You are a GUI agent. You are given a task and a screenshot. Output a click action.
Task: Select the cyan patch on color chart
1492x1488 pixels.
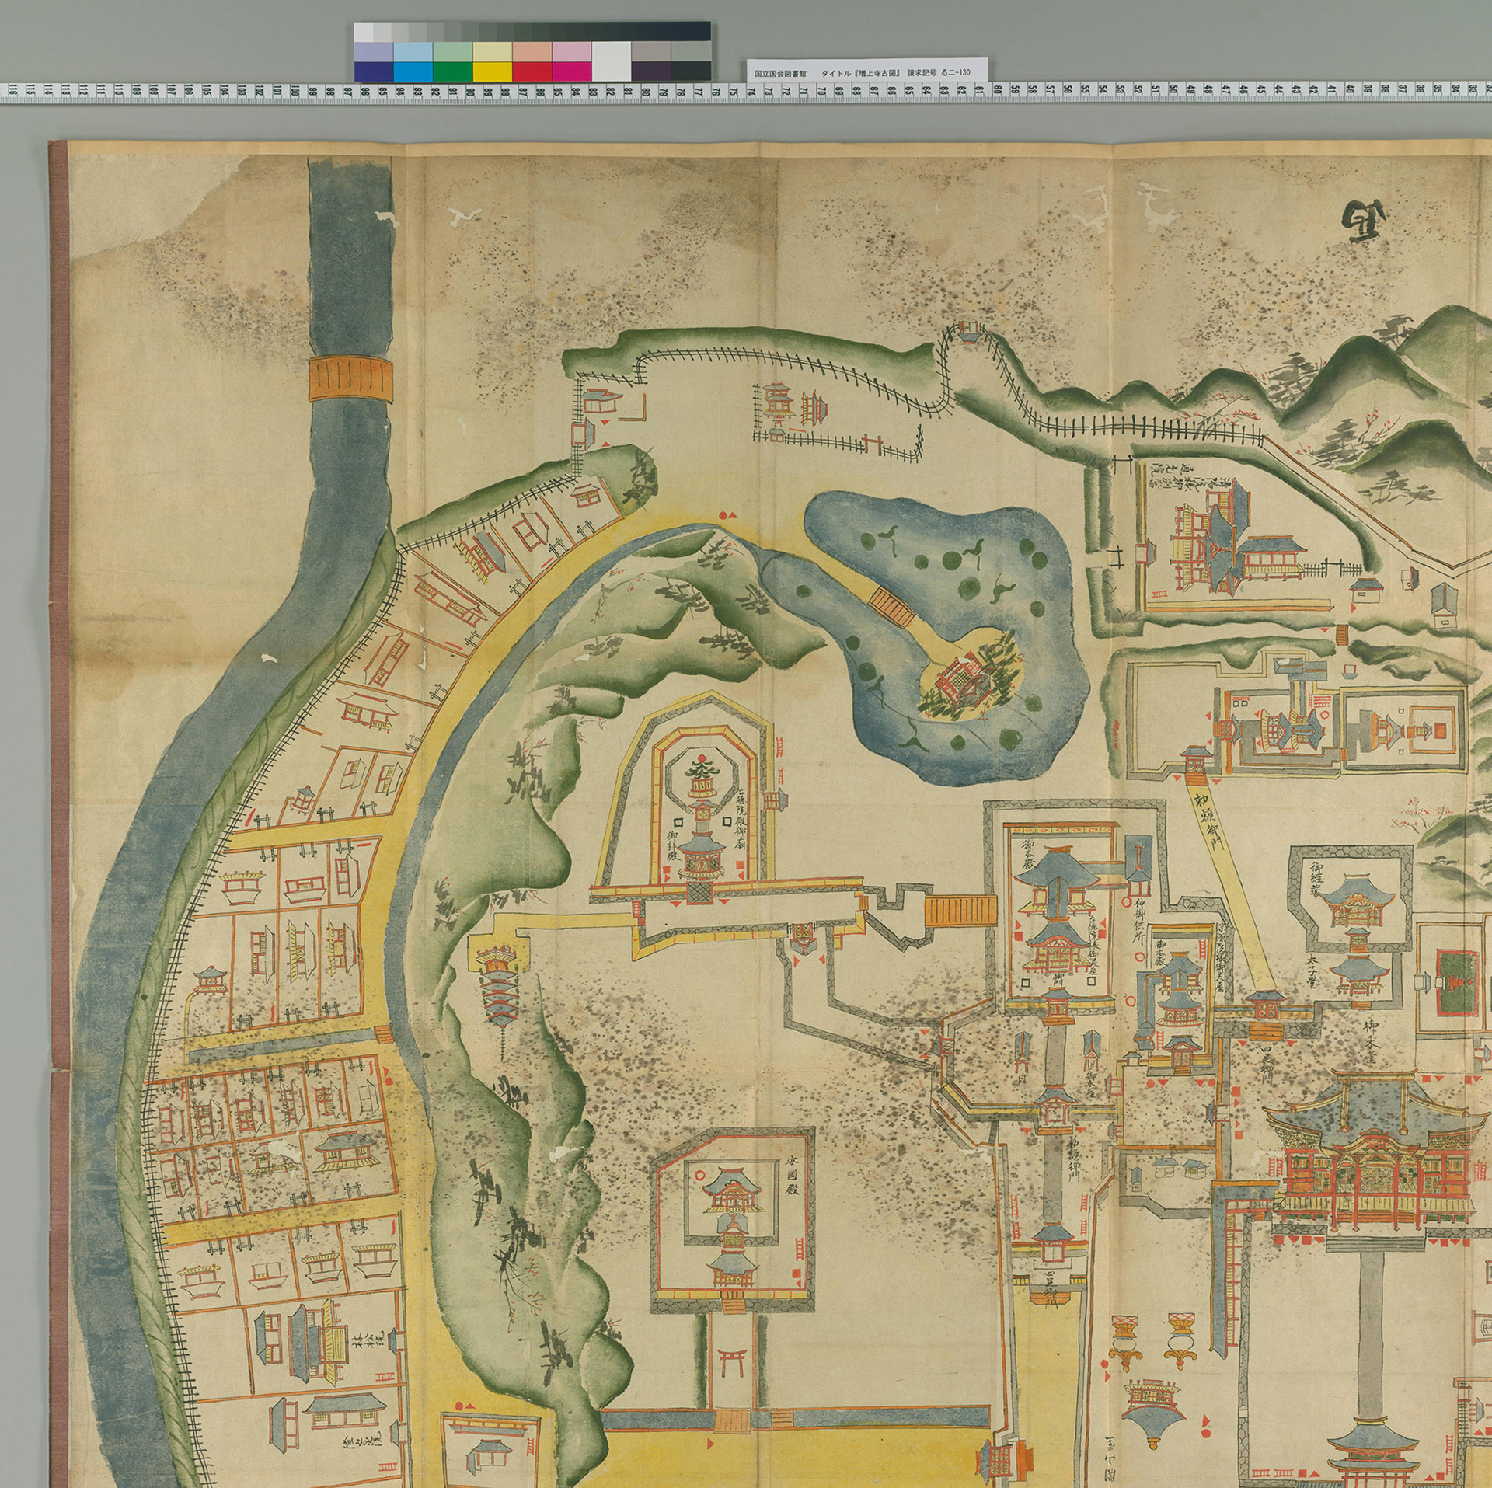coord(413,70)
